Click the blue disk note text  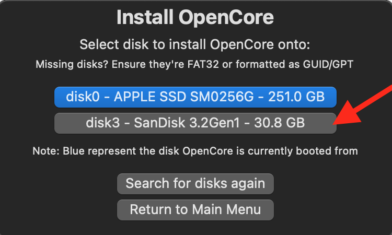coord(195,151)
